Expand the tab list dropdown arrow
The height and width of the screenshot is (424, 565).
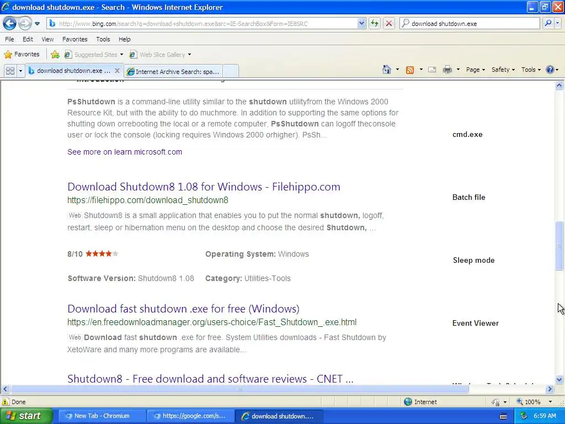pos(20,71)
